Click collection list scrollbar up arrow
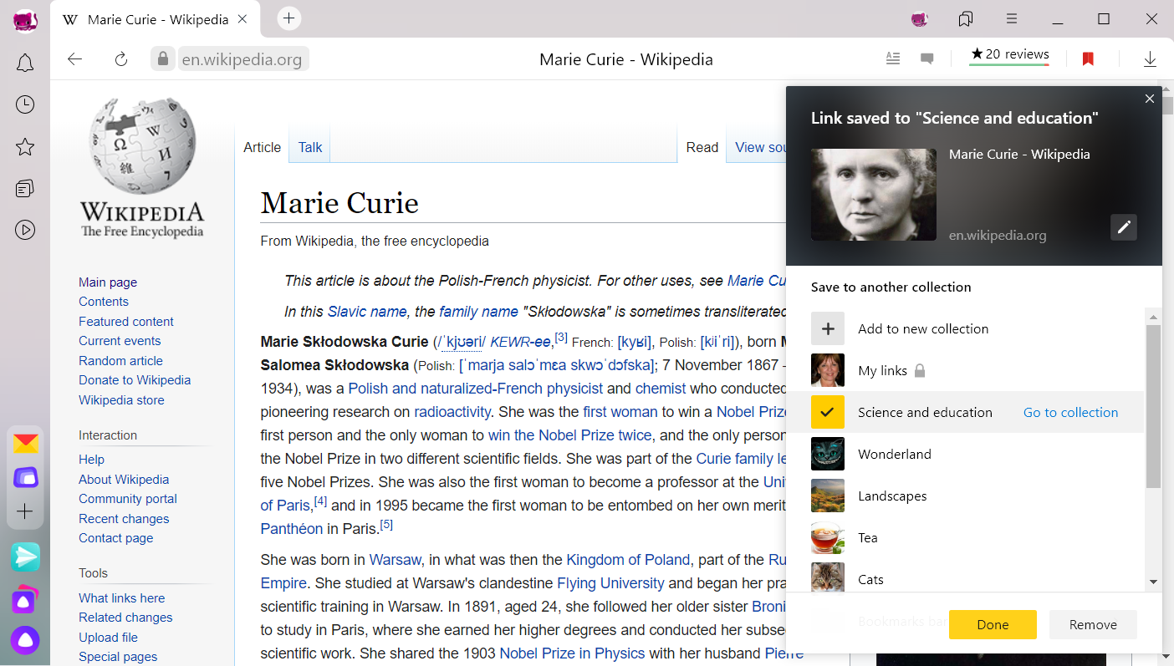The image size is (1174, 666). 1153,316
